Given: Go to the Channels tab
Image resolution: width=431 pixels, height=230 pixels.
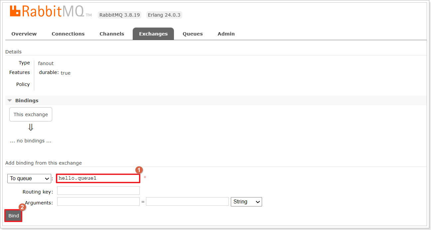Looking at the screenshot, I should point(112,34).
